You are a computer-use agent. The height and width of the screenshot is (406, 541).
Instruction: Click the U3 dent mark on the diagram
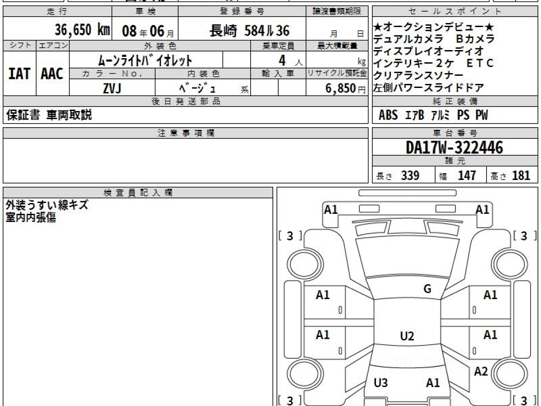click(381, 383)
